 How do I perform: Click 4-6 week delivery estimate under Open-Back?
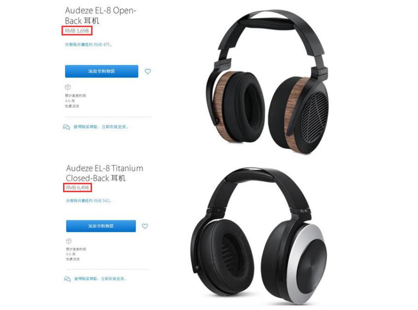[x=70, y=101]
